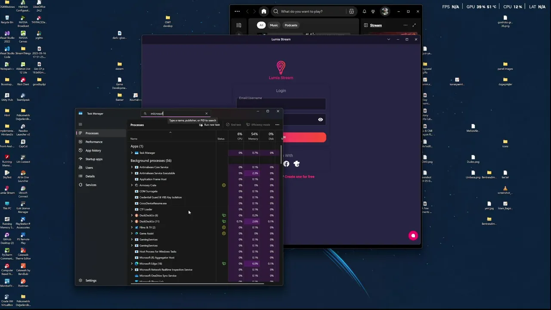Image resolution: width=551 pixels, height=310 pixels.
Task: Turn on Efficiency mode for the selected process
Action: pos(258,125)
